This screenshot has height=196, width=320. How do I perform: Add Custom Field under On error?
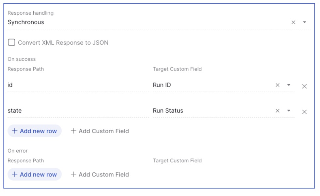tap(100, 174)
